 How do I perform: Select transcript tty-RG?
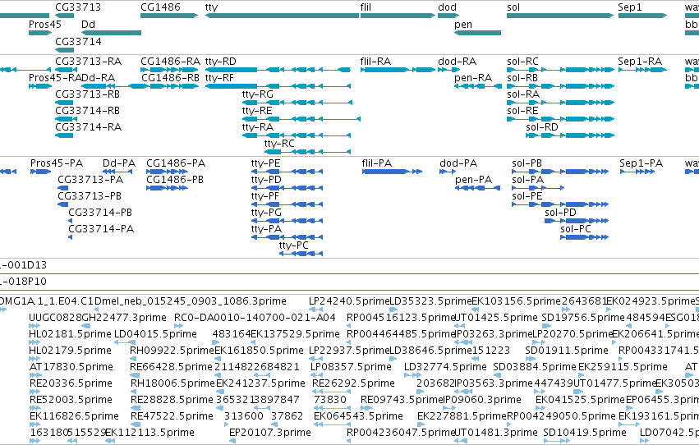pos(297,103)
